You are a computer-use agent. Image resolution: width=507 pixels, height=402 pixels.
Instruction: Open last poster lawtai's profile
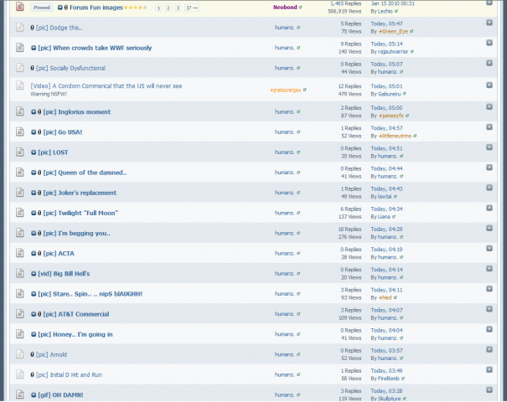[x=385, y=197]
